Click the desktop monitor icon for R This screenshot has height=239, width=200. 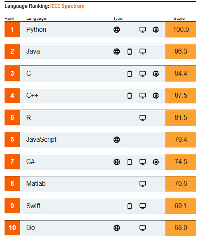coord(143,118)
